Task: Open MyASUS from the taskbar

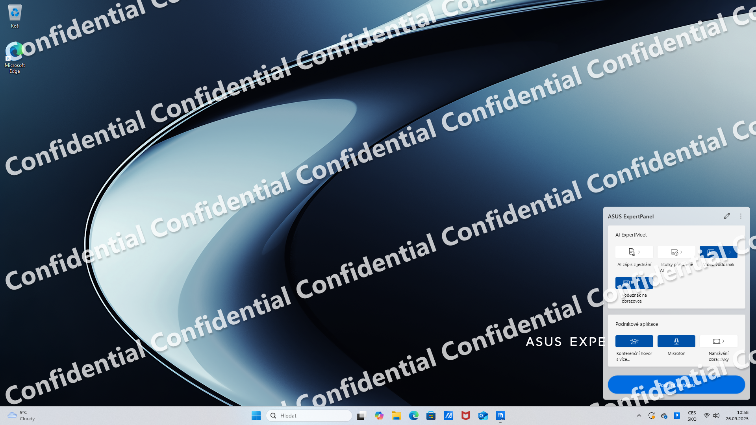Action: (448, 416)
